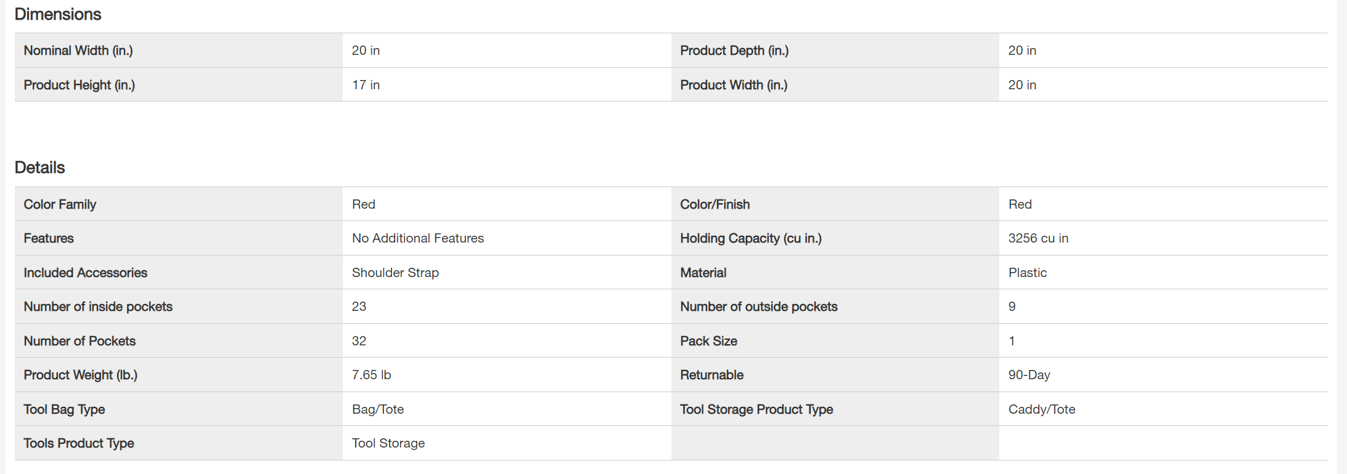This screenshot has height=474, width=1347.
Task: Click the Returnable value 90-Day
Action: pyautogui.click(x=1029, y=375)
